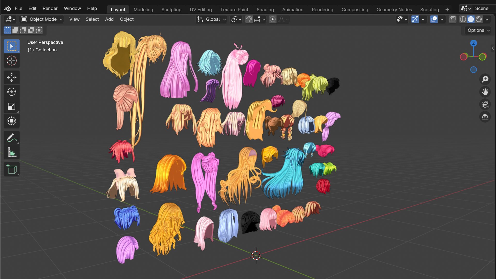
Task: Open the Add menu in viewport header
Action: click(109, 19)
